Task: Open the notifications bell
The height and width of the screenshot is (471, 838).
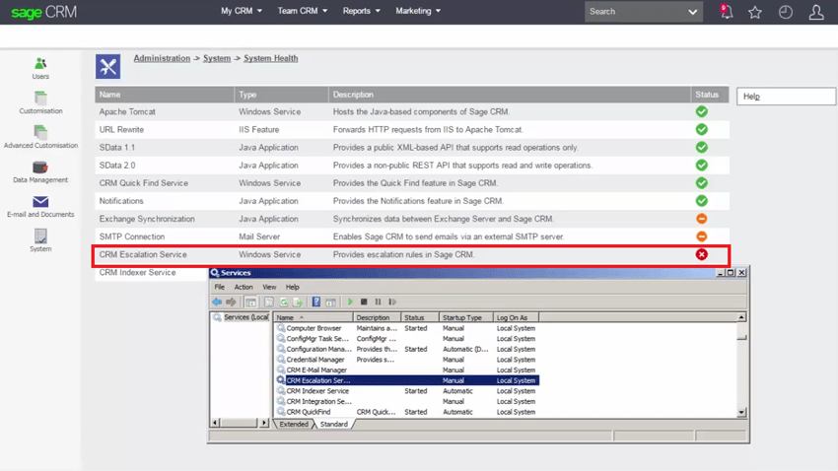Action: pyautogui.click(x=726, y=11)
